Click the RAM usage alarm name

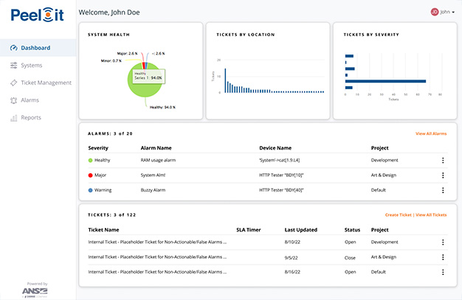(x=158, y=160)
